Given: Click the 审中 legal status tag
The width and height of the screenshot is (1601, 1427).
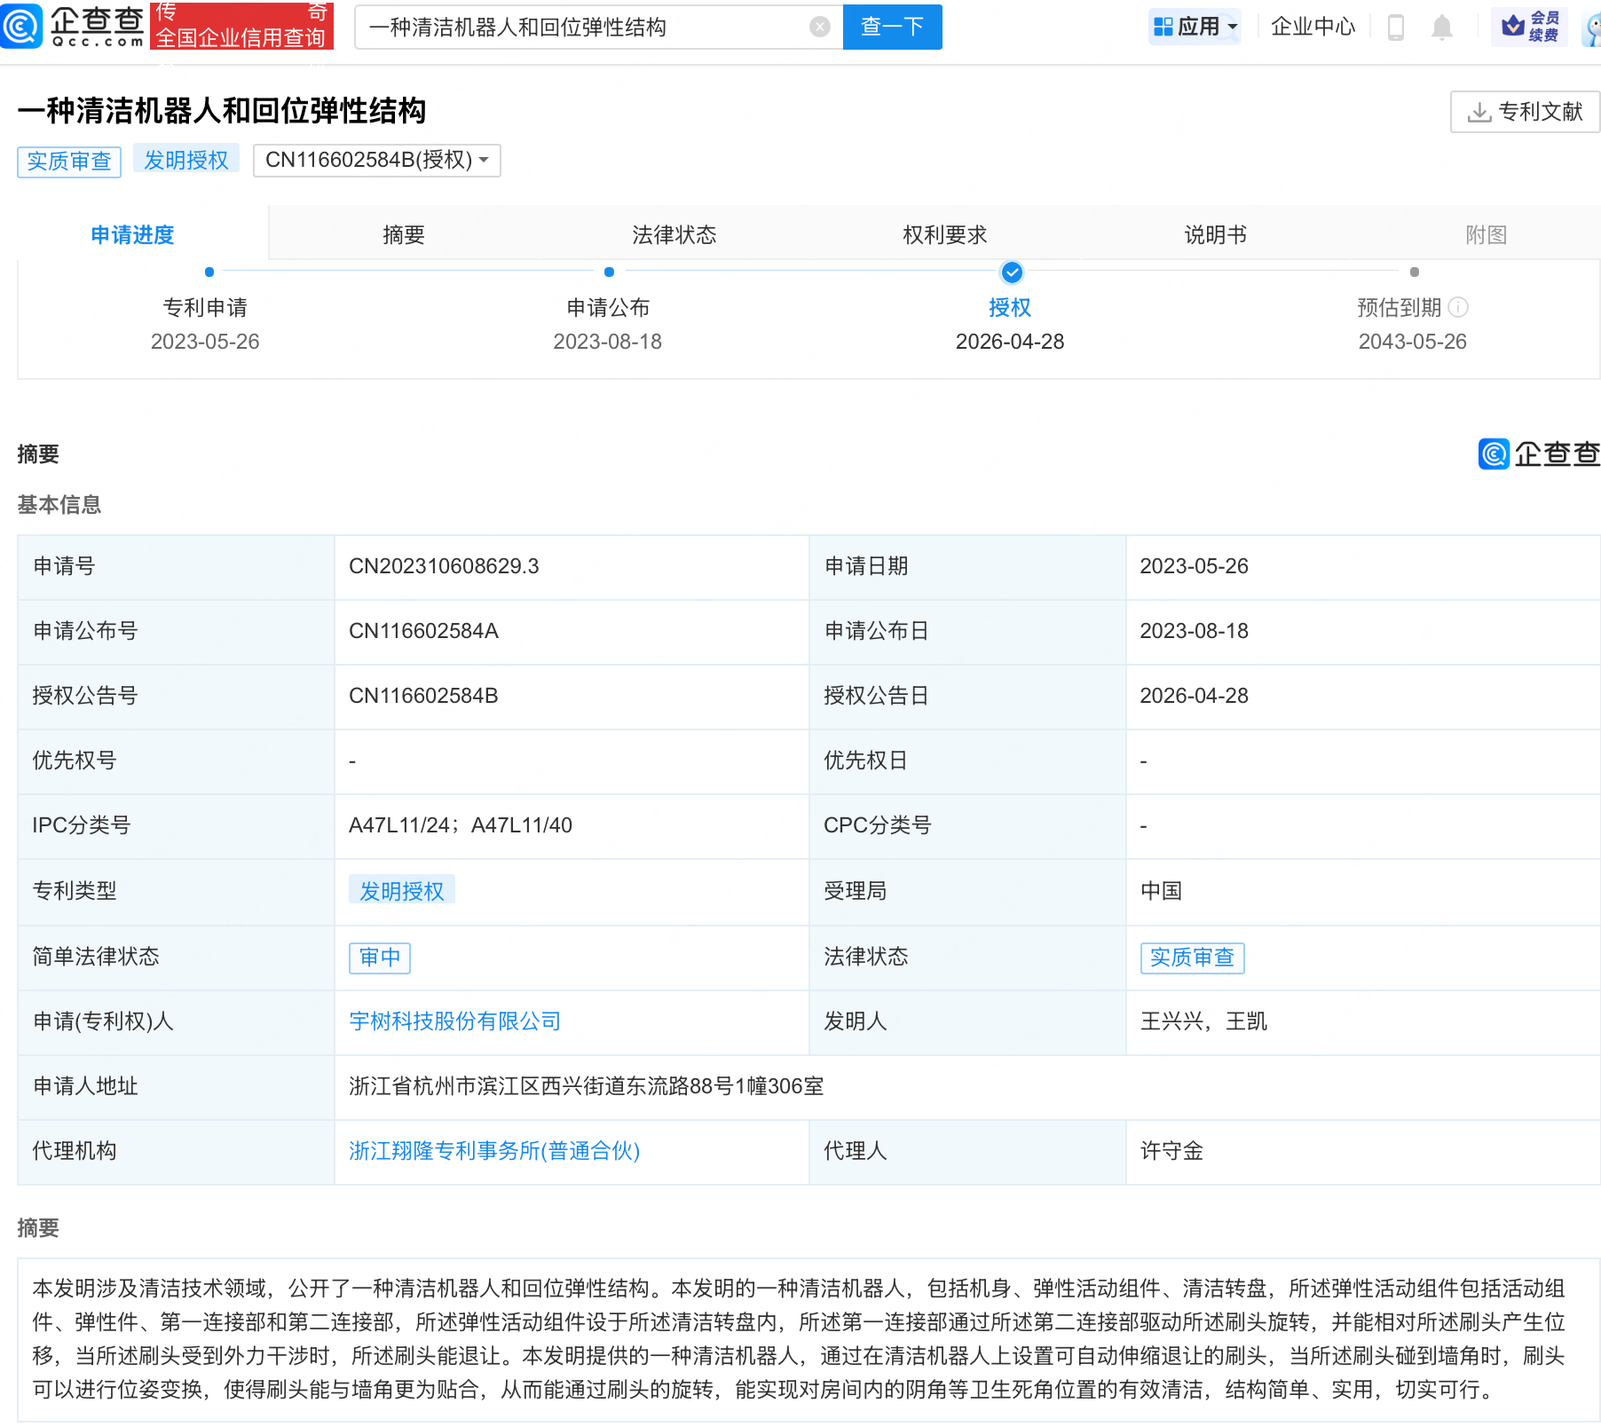Looking at the screenshot, I should point(379,958).
